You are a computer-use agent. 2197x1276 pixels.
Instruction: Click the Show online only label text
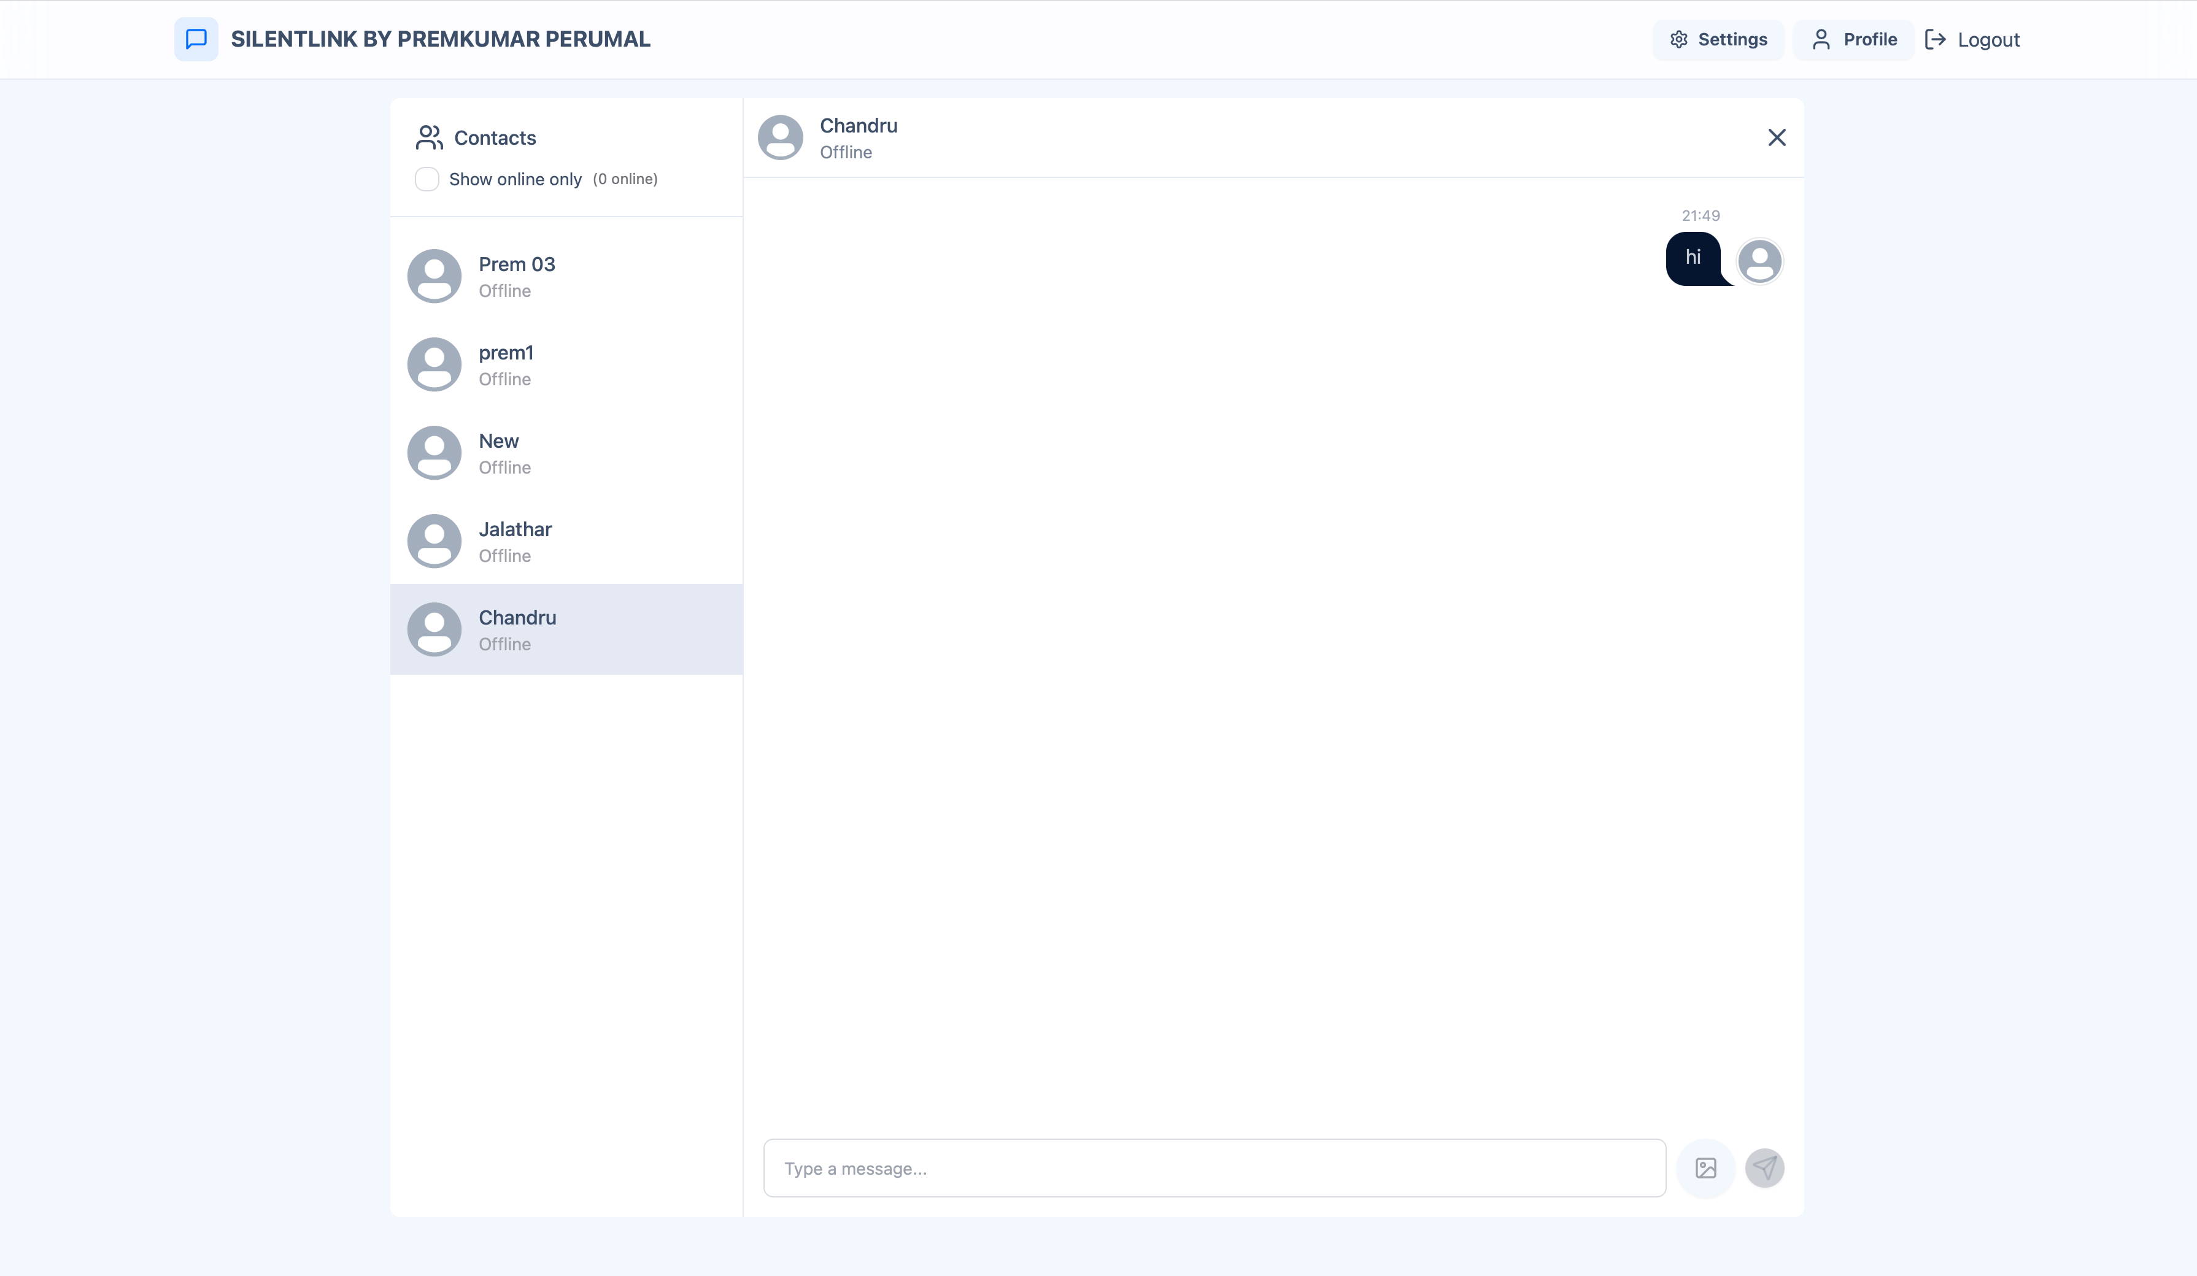514,180
